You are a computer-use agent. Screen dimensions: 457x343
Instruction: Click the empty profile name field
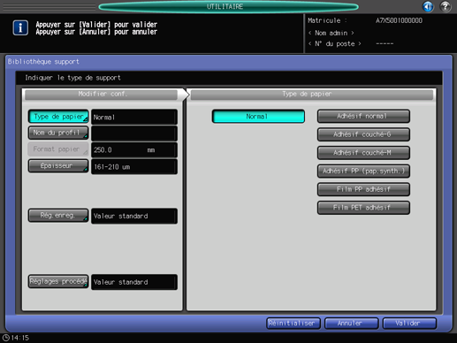tap(134, 133)
